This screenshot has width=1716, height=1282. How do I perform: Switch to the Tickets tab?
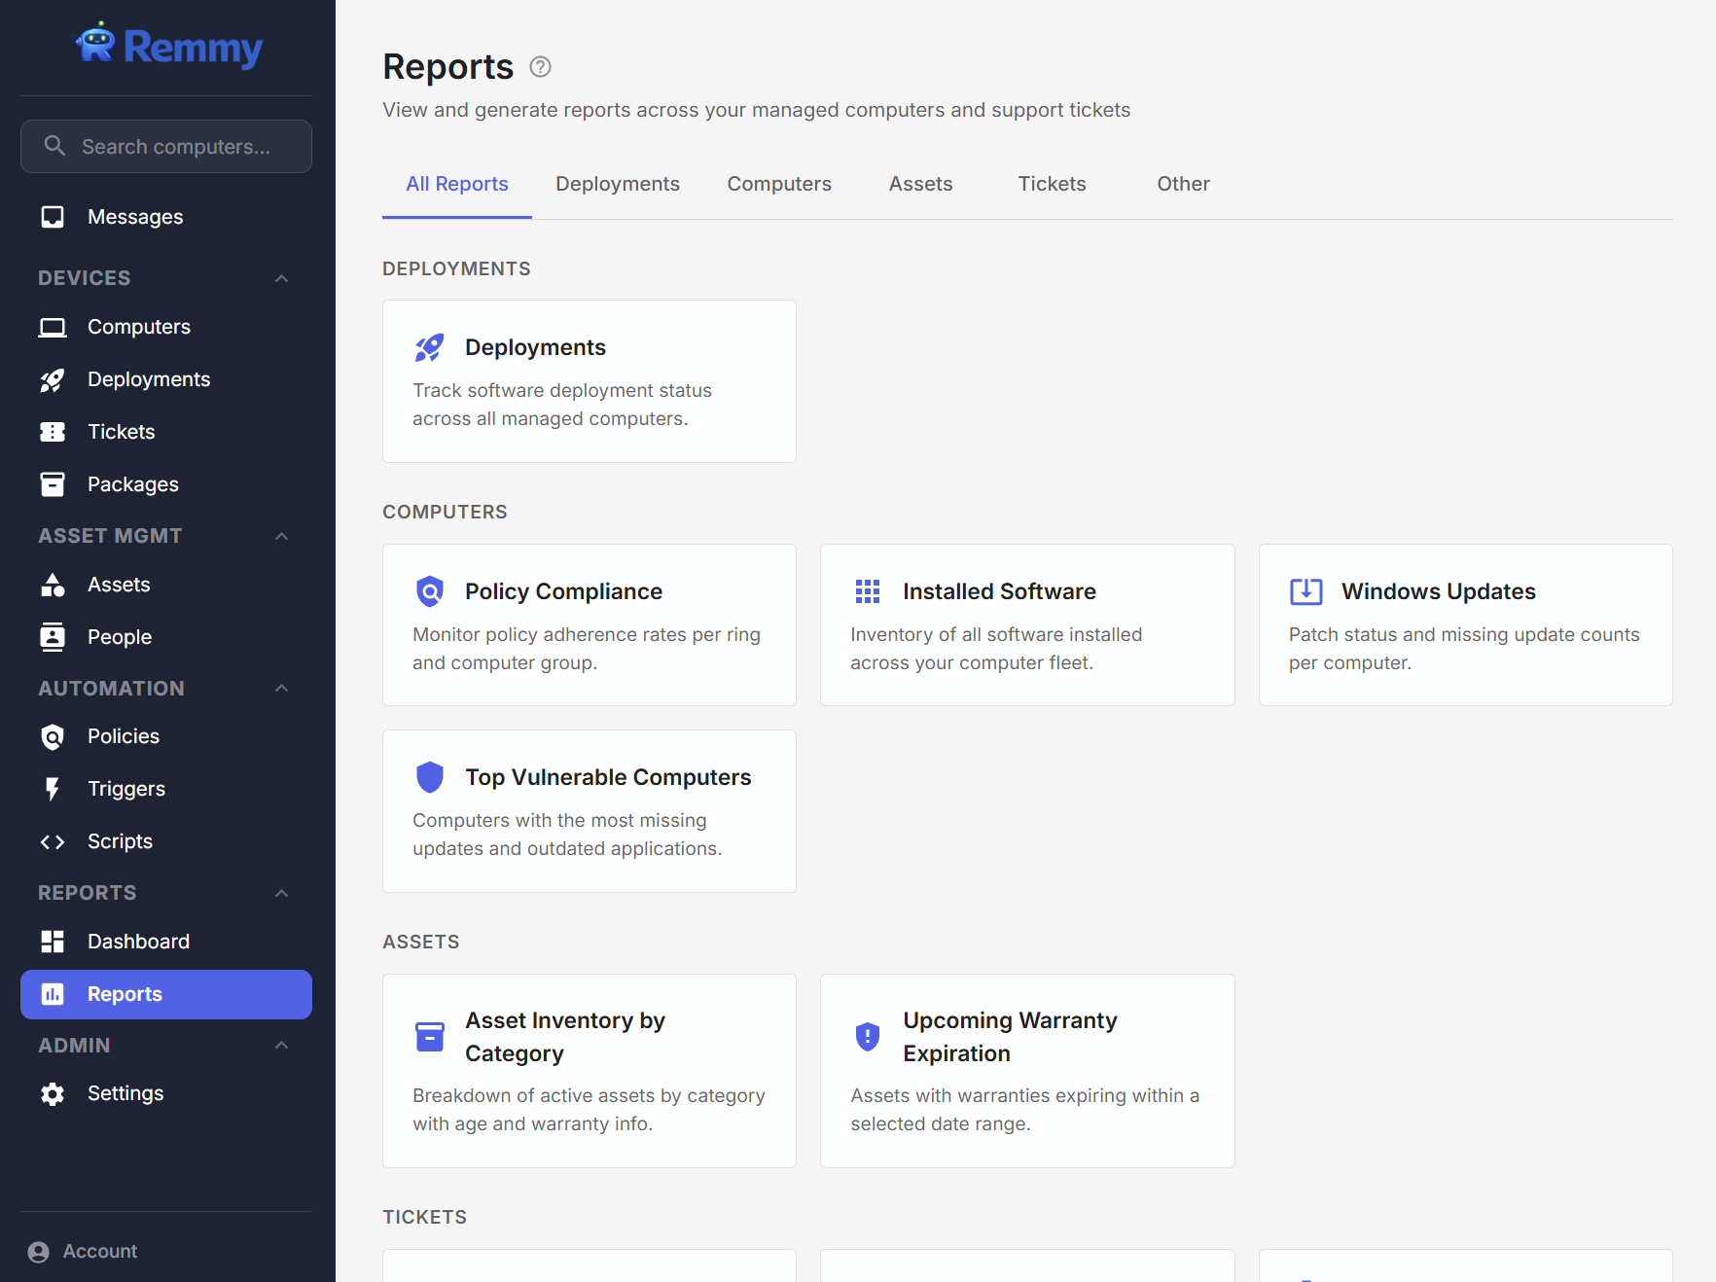click(1052, 184)
